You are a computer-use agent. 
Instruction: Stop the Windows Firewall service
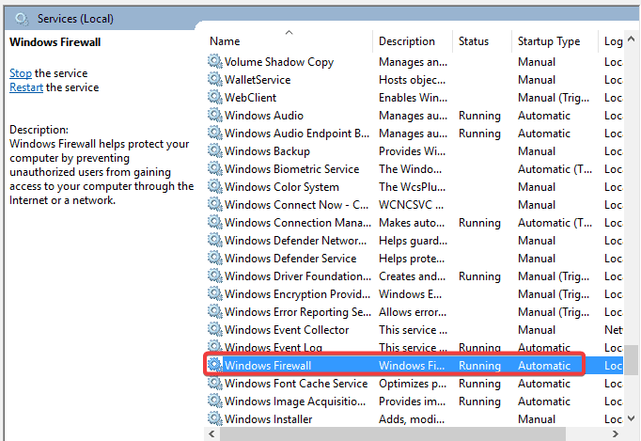click(x=21, y=73)
